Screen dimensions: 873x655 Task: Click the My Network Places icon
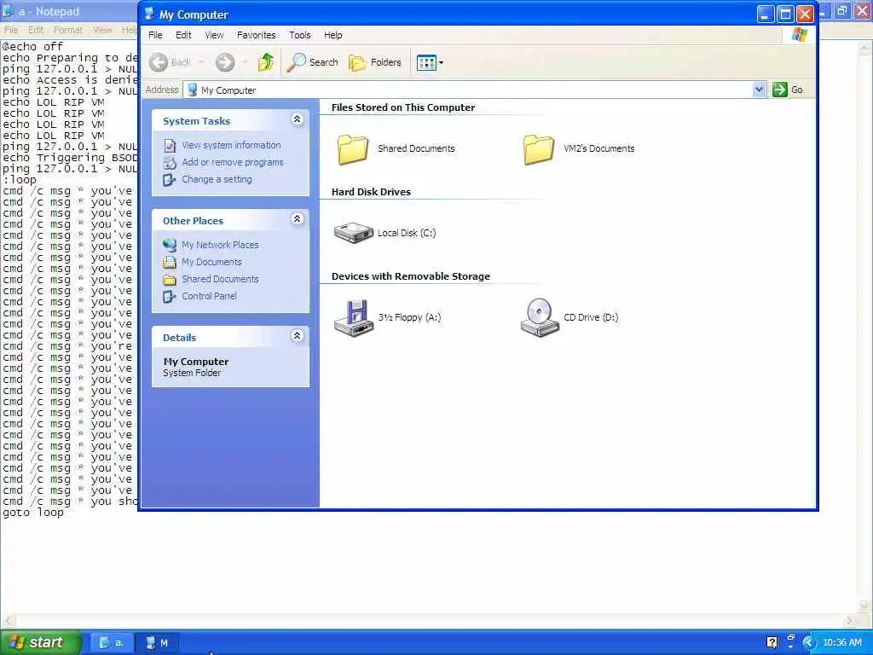pos(170,245)
